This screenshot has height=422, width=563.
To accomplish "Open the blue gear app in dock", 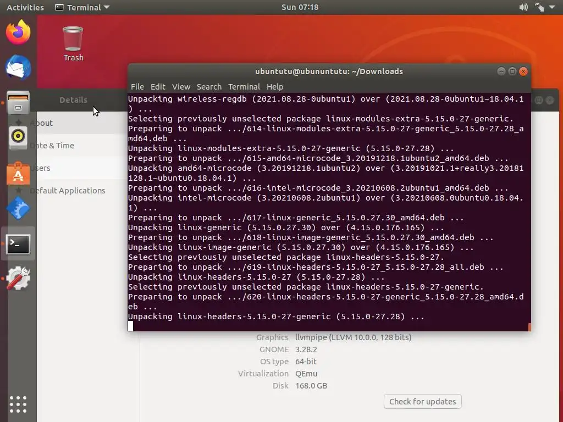I will tap(18, 208).
